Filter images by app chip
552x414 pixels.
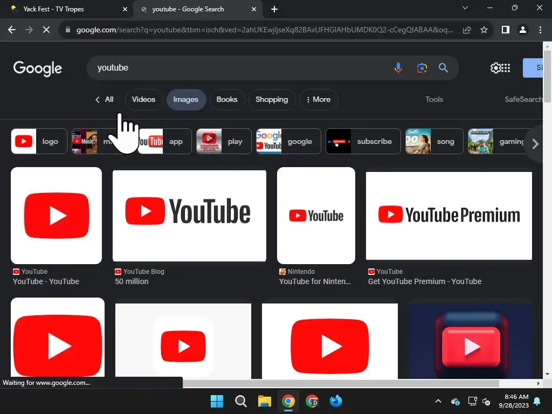[x=165, y=142]
